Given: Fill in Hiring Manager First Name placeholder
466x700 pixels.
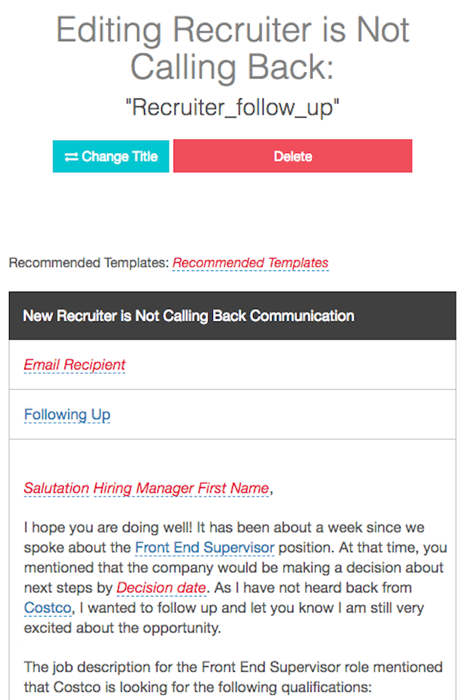Looking at the screenshot, I should click(181, 489).
